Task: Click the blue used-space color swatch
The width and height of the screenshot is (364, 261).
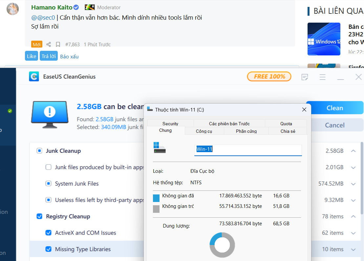Action: click(156, 198)
